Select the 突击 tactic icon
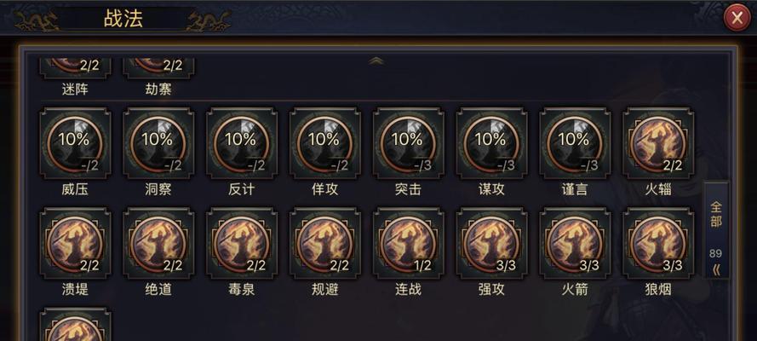 tap(409, 143)
